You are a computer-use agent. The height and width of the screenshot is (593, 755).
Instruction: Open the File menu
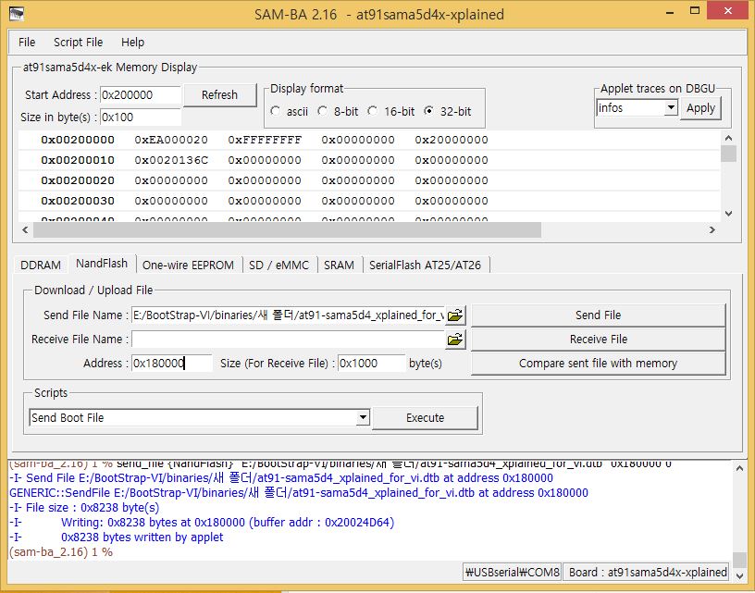(x=27, y=43)
